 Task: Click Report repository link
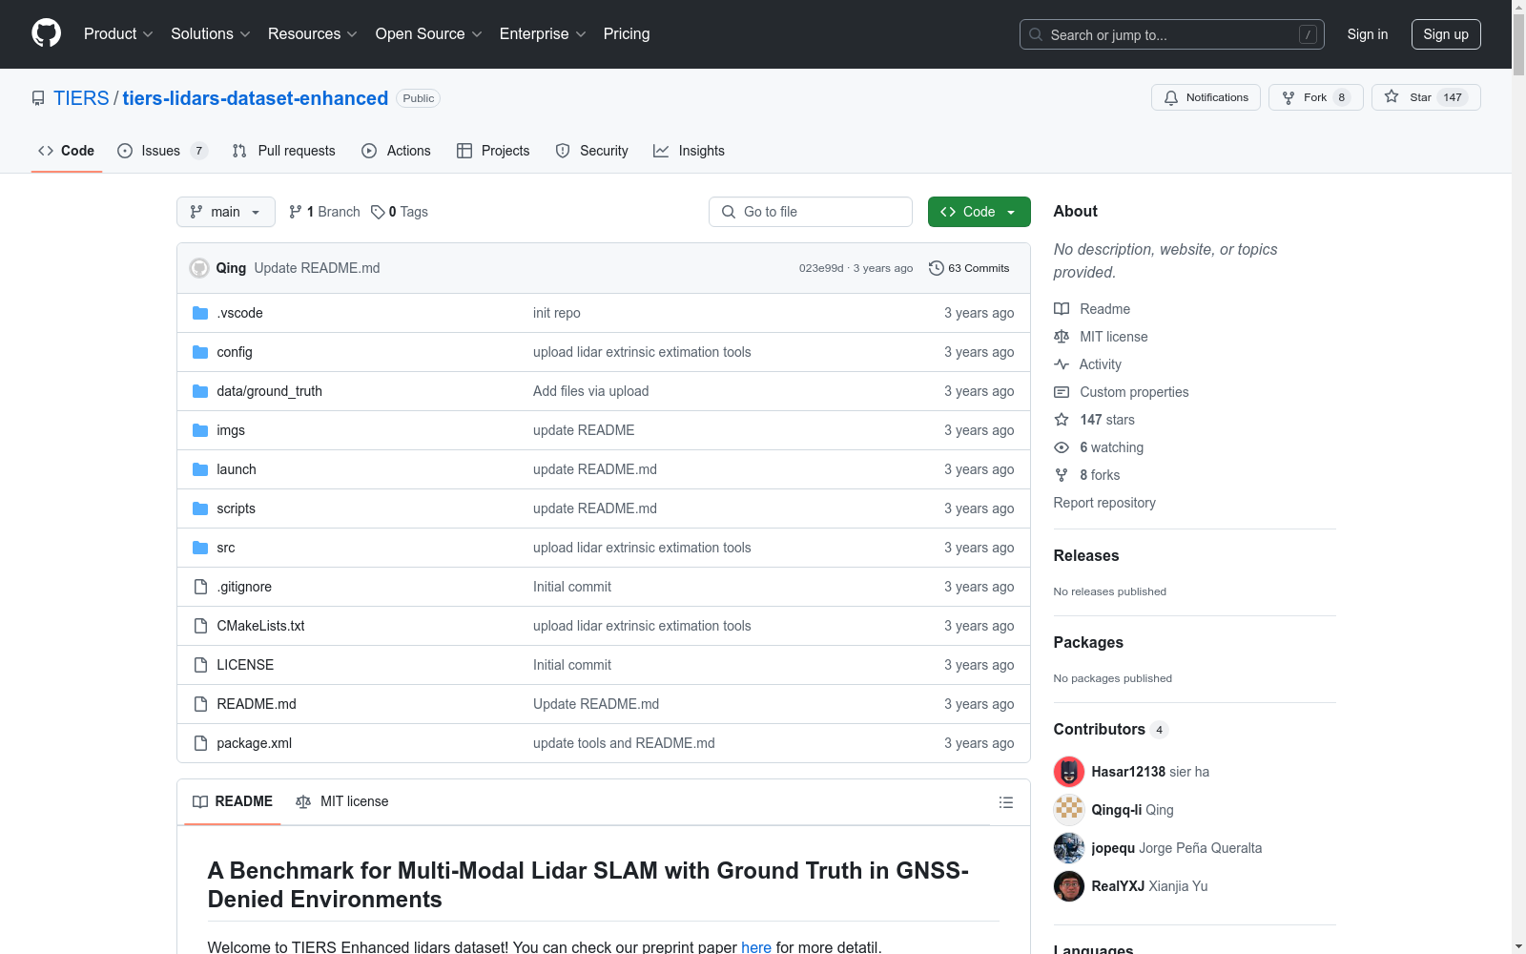pyautogui.click(x=1104, y=503)
